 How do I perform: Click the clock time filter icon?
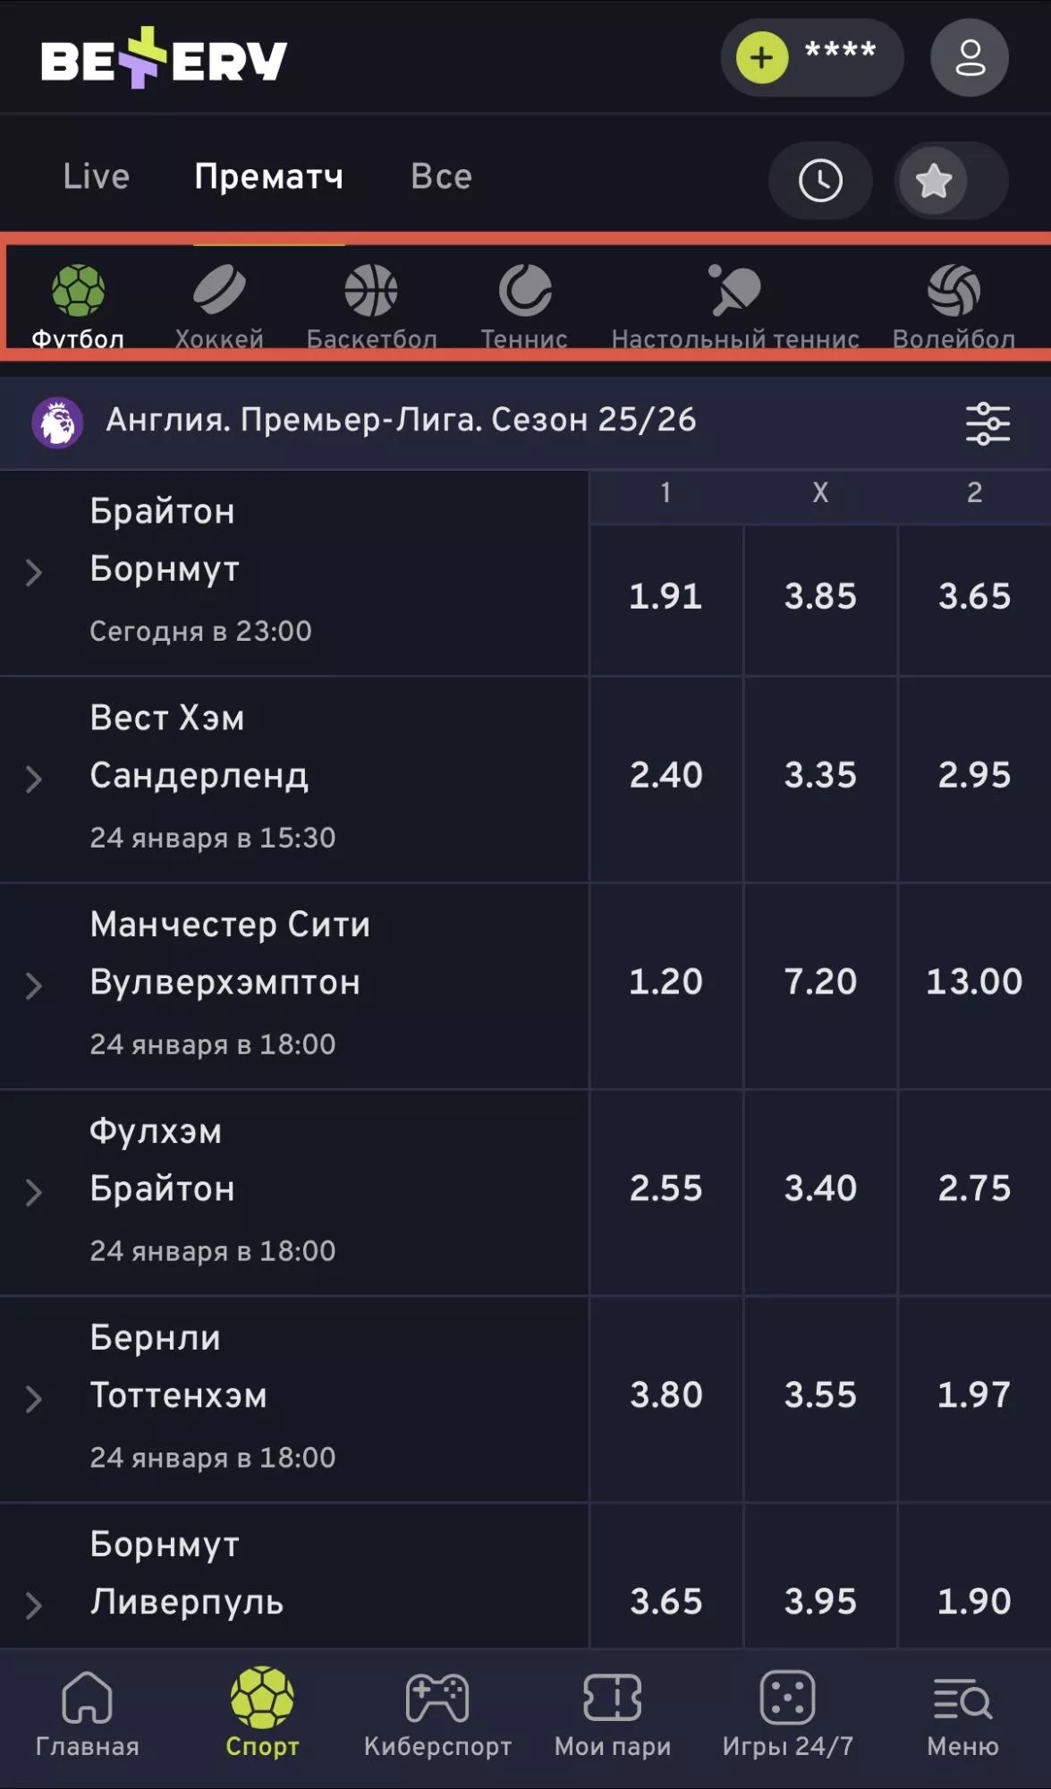820,181
